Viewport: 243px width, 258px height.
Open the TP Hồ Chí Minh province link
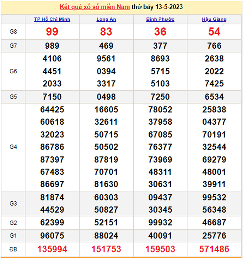(52, 19)
